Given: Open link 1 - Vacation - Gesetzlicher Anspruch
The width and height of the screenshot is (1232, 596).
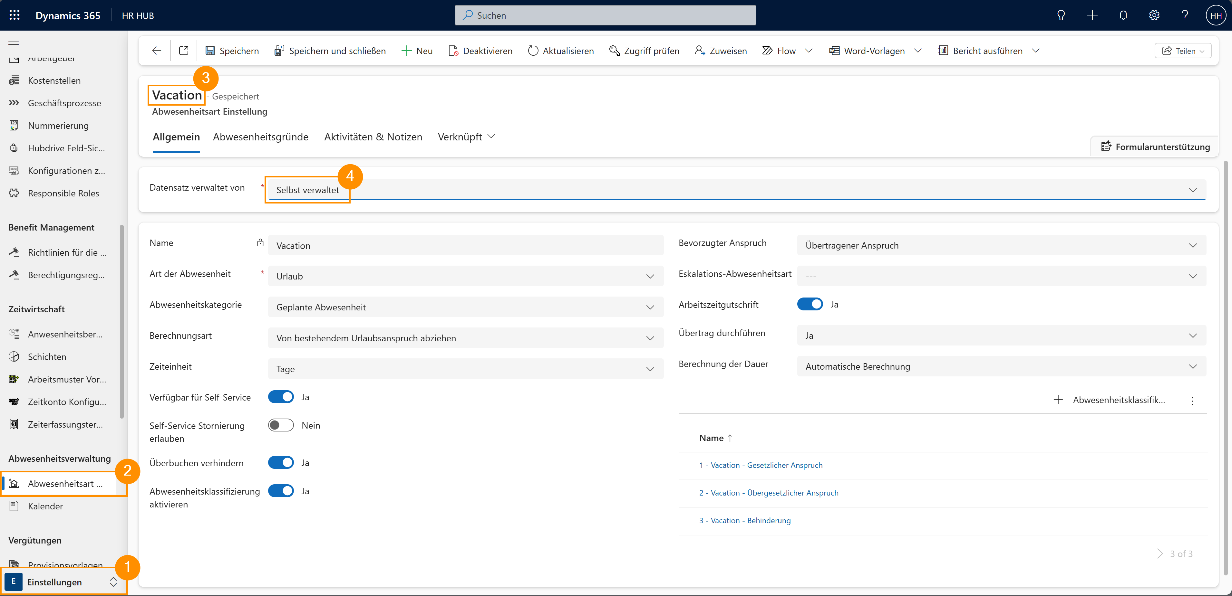Looking at the screenshot, I should (x=761, y=465).
